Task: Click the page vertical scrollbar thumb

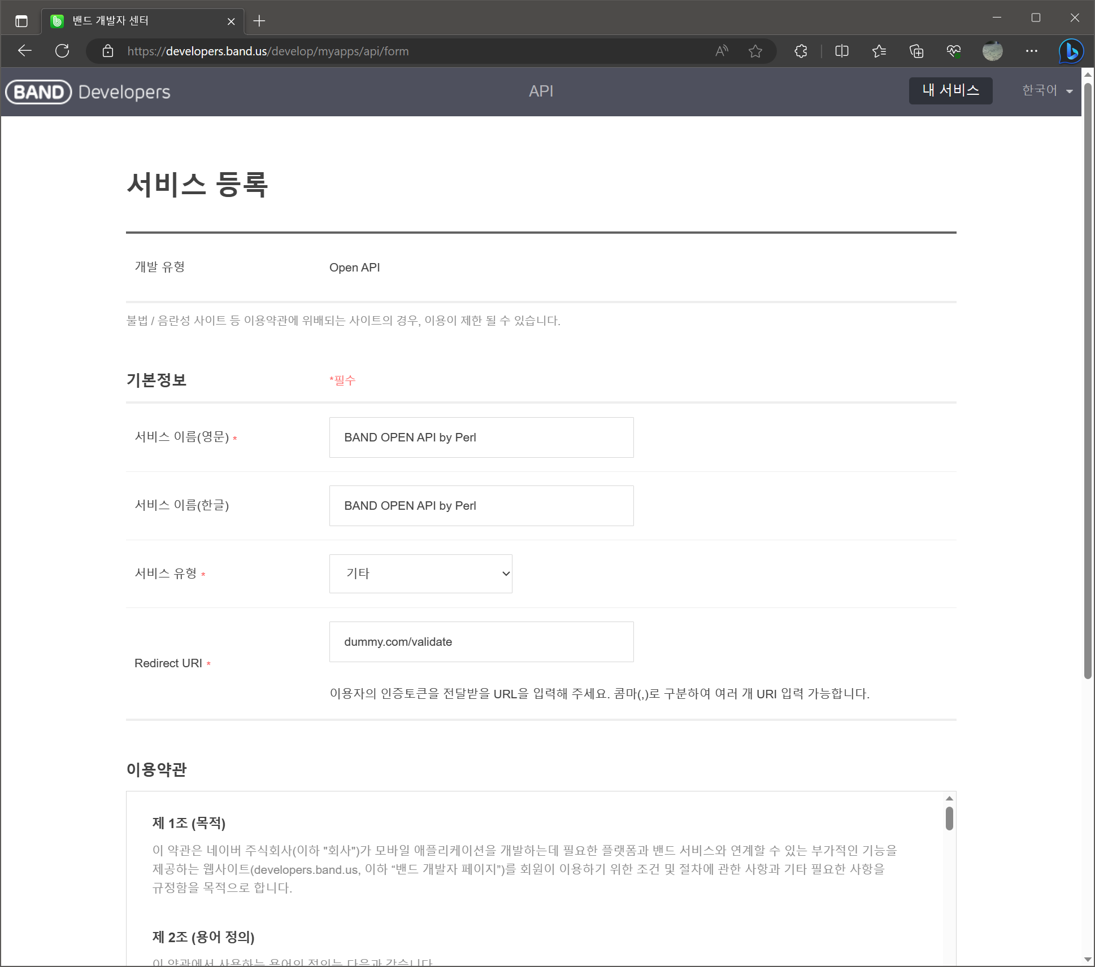Action: [x=1088, y=381]
